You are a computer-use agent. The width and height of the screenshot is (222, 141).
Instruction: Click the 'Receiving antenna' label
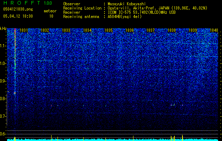pos(81,17)
